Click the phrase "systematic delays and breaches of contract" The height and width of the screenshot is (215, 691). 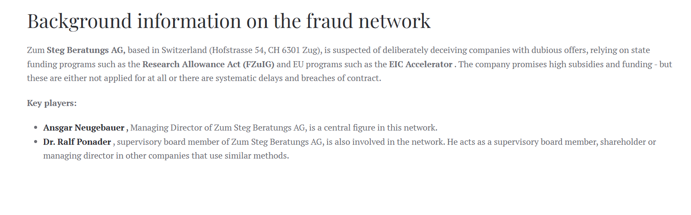pos(298,78)
